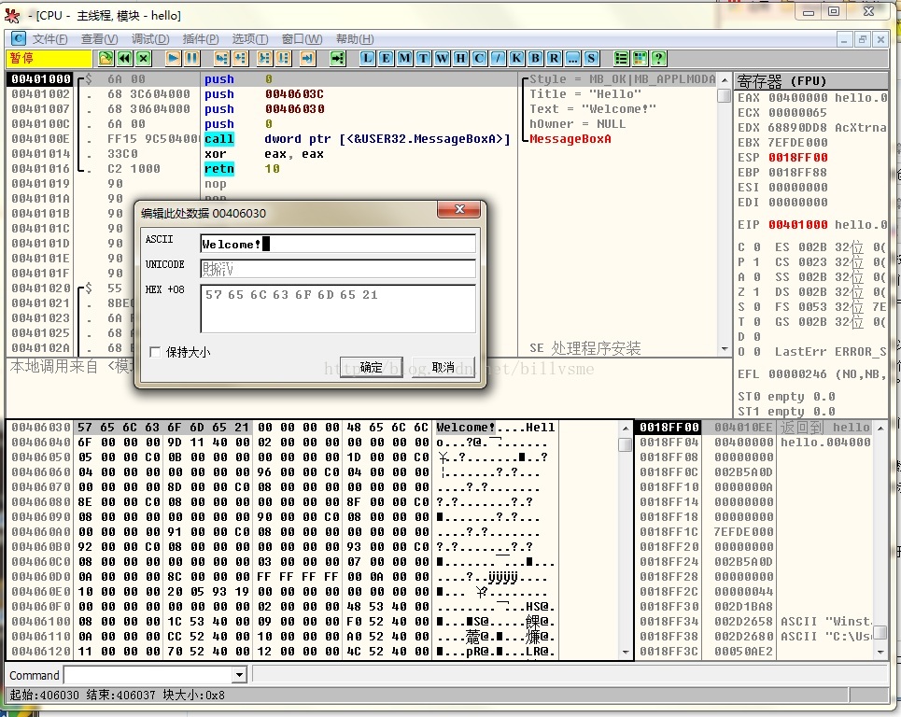This screenshot has height=717, width=901.
Task: Click the stack pane scrollbar down arrow
Action: click(x=880, y=652)
